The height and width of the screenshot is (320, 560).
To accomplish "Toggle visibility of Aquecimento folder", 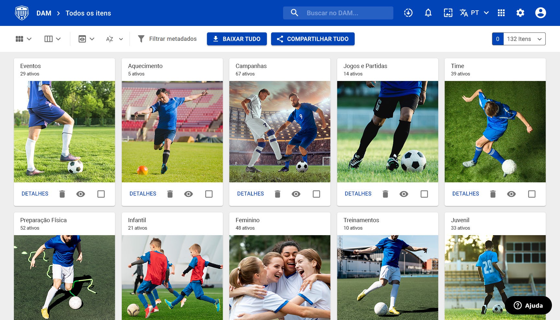I will point(189,194).
